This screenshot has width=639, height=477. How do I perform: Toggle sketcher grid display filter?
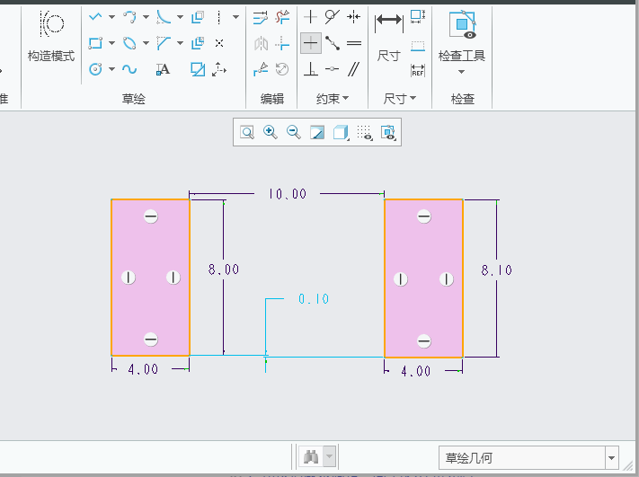364,132
